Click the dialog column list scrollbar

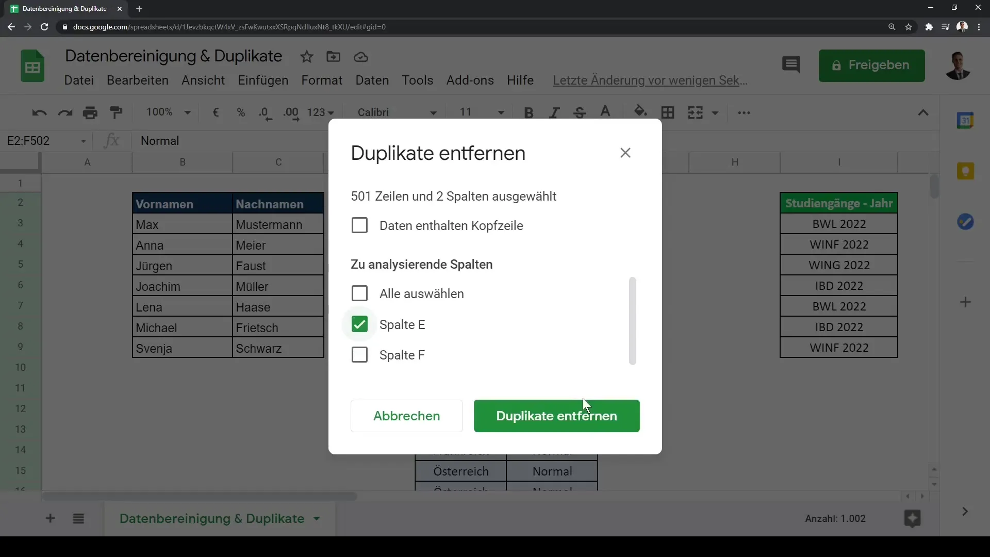pos(633,321)
